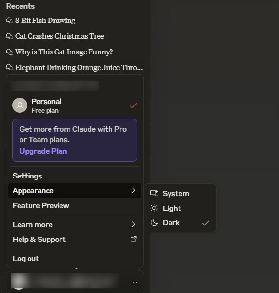
Task: Click the chat icon beside 8-Bit Fish Drawing
Action: [10, 21]
